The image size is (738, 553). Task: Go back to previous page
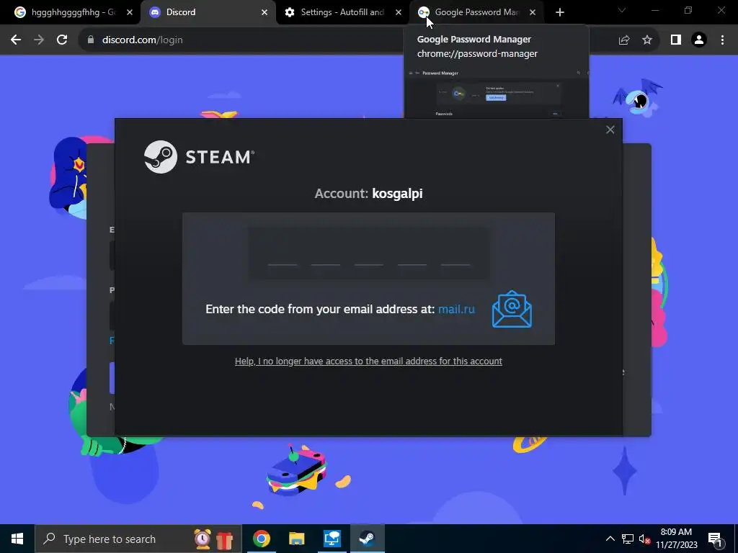16,40
